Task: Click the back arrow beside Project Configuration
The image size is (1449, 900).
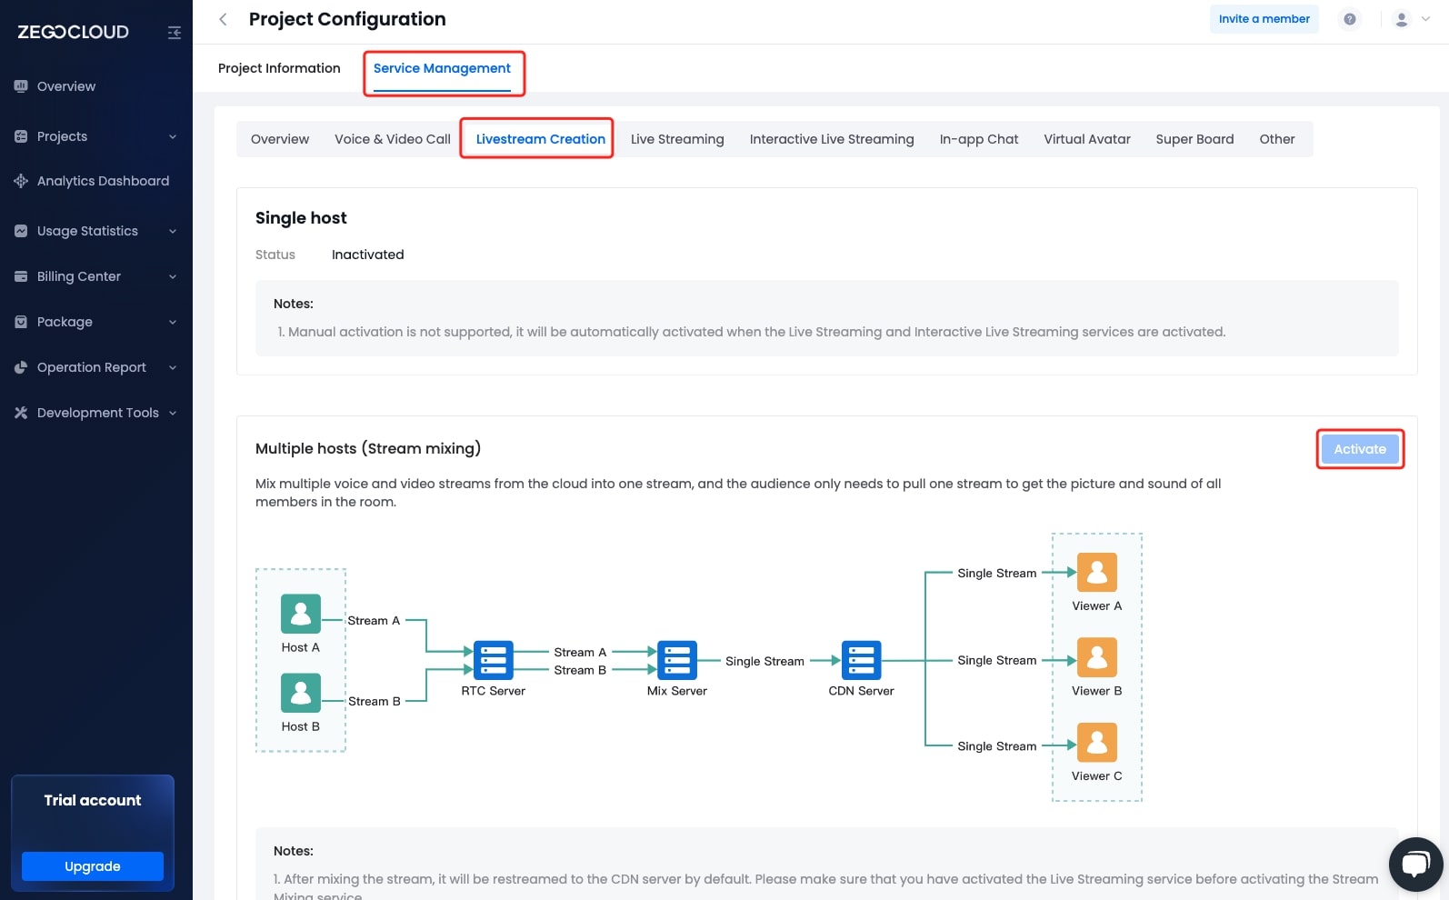Action: (224, 19)
